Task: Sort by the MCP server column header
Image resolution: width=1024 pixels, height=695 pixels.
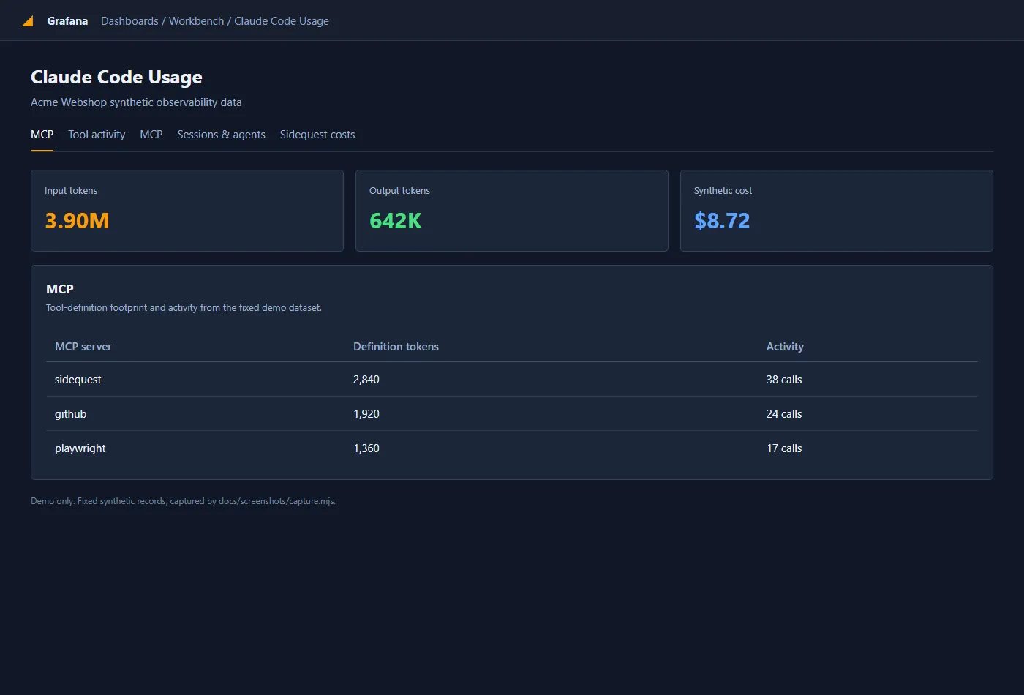Action: pyautogui.click(x=83, y=347)
